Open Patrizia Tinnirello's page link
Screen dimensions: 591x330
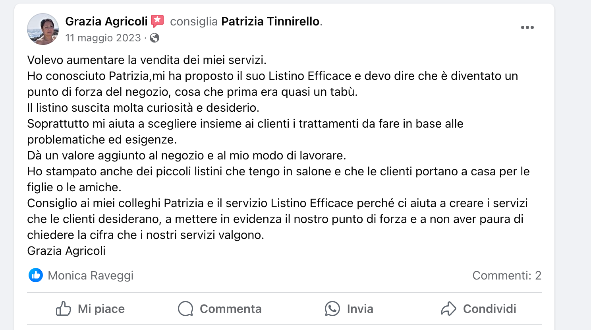pyautogui.click(x=270, y=21)
